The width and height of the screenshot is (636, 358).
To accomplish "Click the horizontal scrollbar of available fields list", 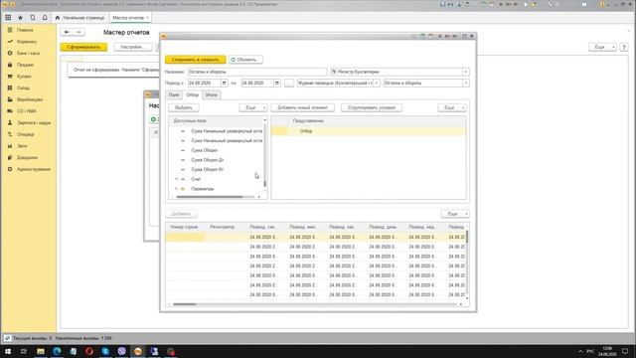I will click(210, 197).
